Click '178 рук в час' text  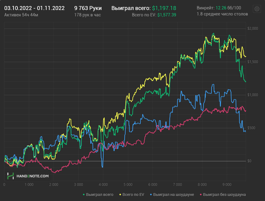(x=87, y=15)
